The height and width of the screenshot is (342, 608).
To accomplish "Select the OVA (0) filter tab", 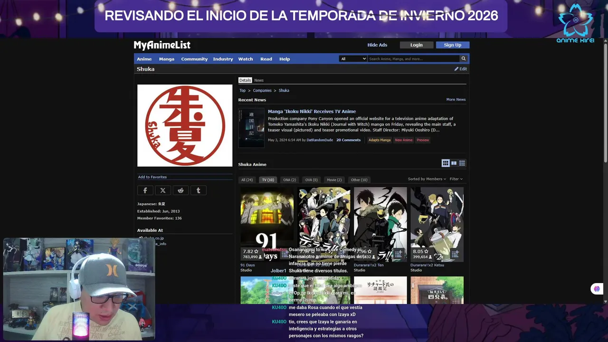I will [312, 180].
